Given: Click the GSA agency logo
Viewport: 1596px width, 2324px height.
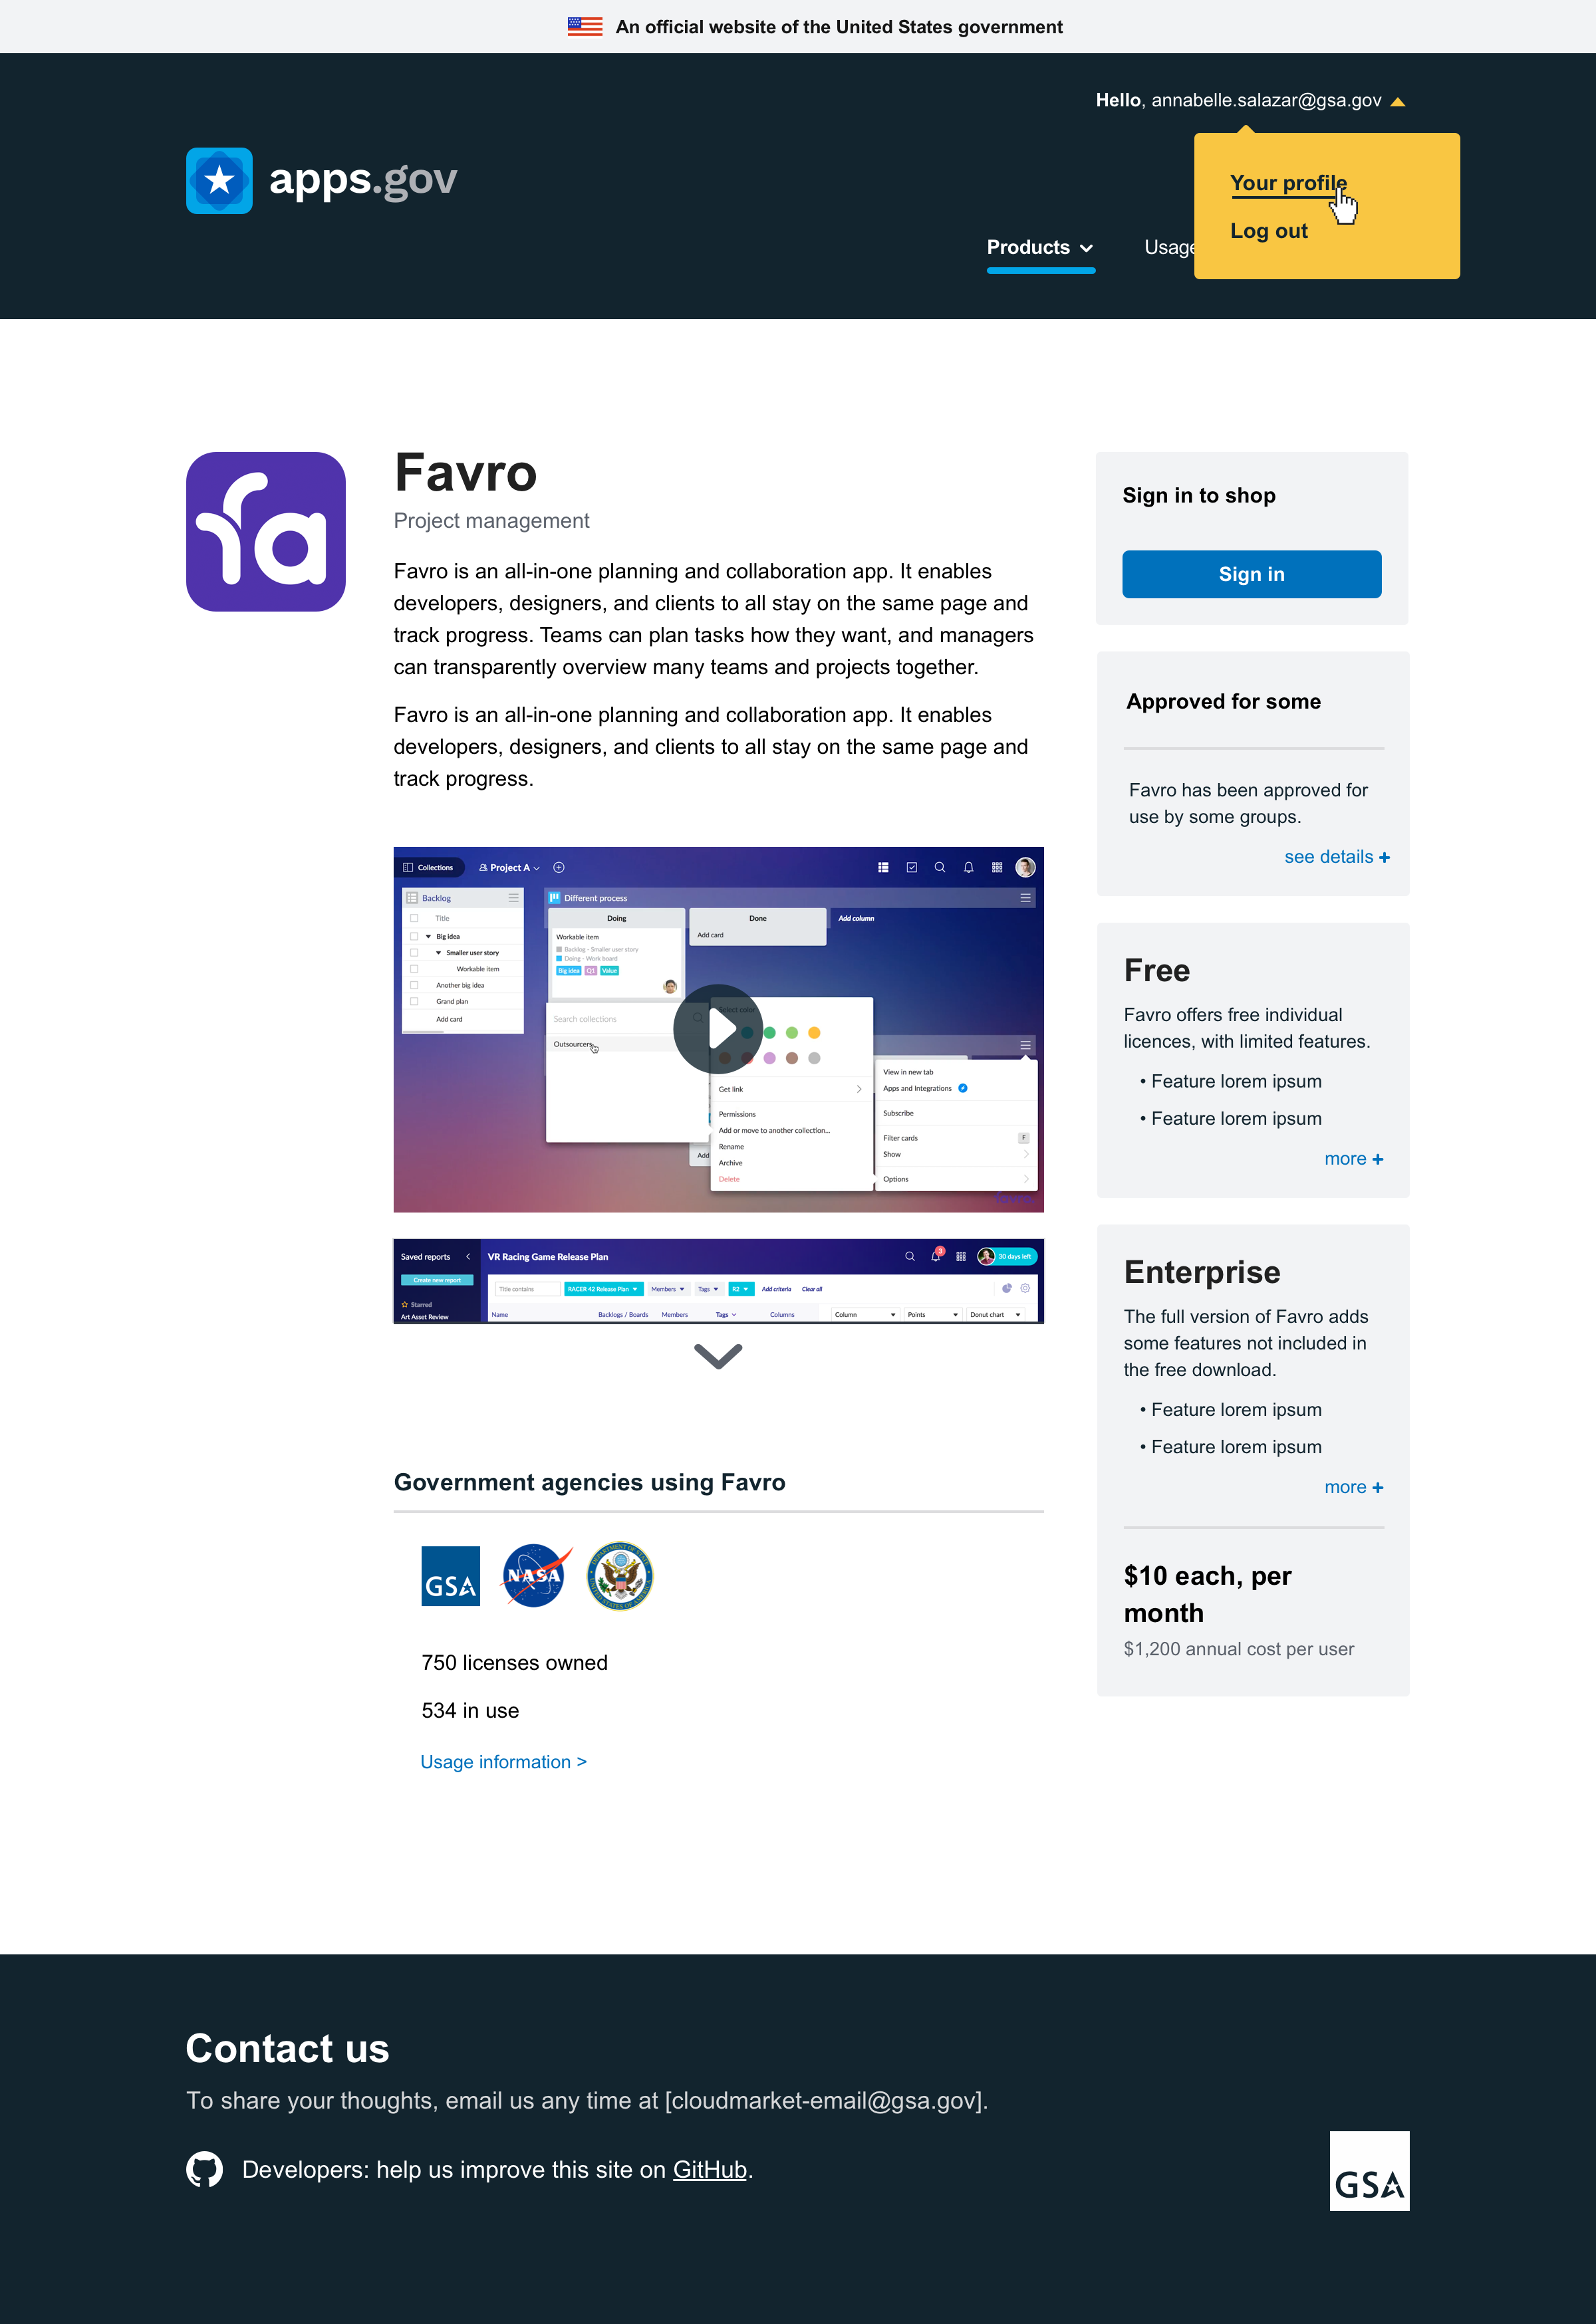Looking at the screenshot, I should point(450,1576).
